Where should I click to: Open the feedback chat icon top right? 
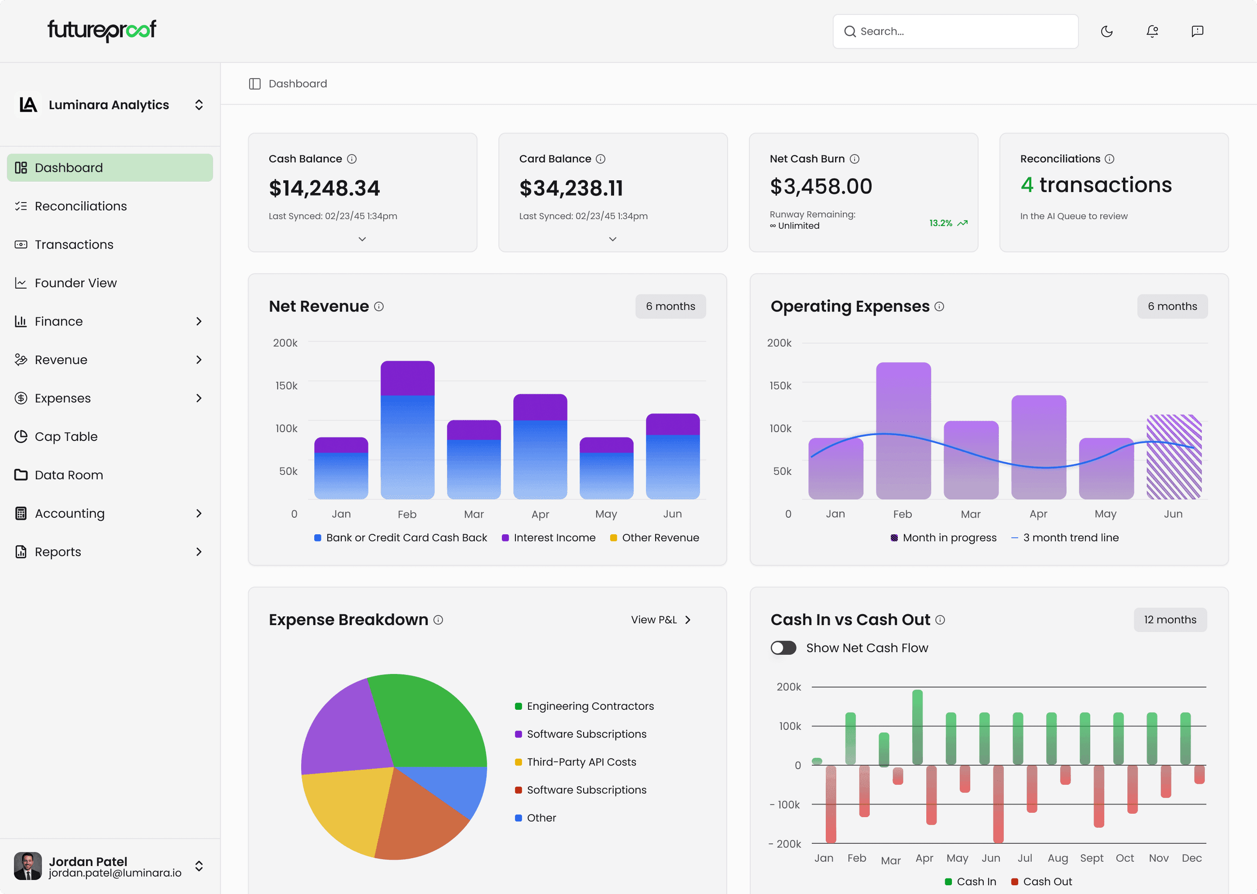[1197, 31]
